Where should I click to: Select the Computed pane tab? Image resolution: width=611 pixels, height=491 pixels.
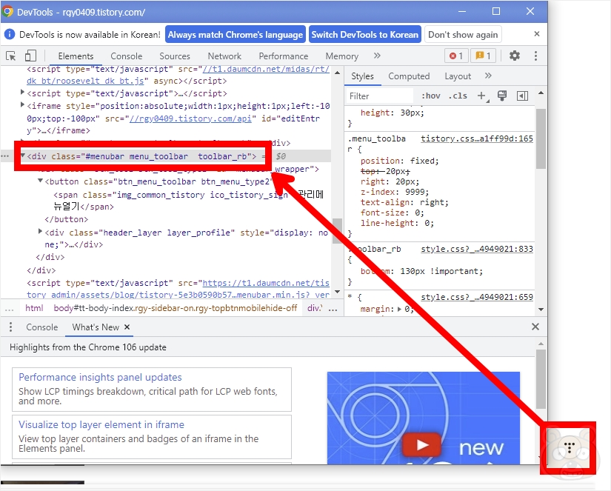[409, 76]
